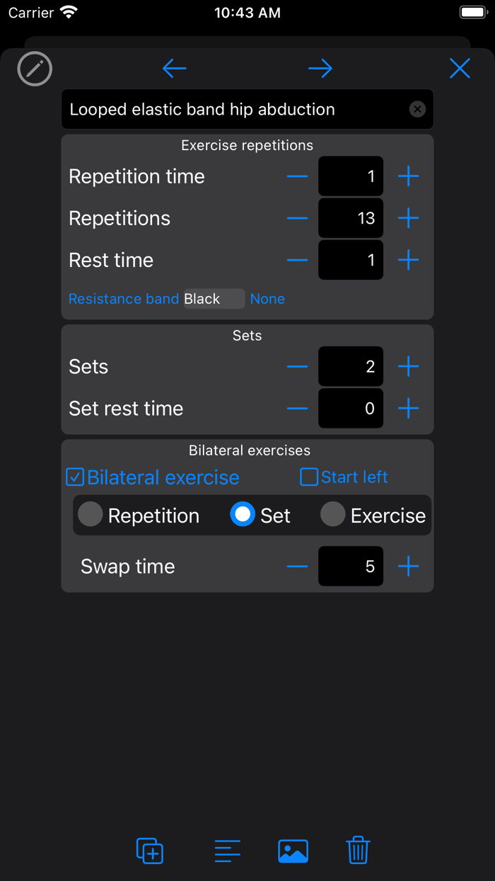Open the exercise list view
Image resolution: width=495 pixels, height=881 pixels.
click(x=228, y=851)
